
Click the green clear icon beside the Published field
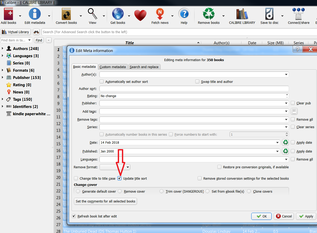285,151
